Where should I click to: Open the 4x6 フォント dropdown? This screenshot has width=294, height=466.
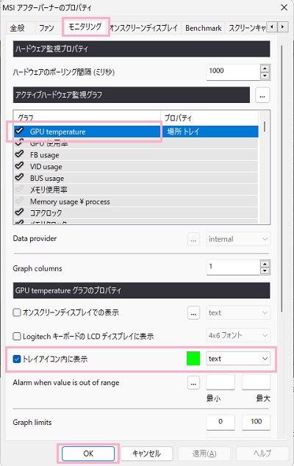click(238, 335)
